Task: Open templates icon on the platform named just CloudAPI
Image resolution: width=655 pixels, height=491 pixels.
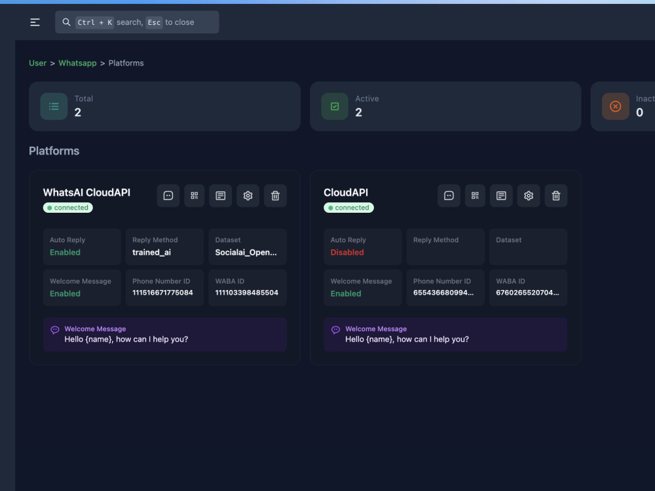Action: 501,195
